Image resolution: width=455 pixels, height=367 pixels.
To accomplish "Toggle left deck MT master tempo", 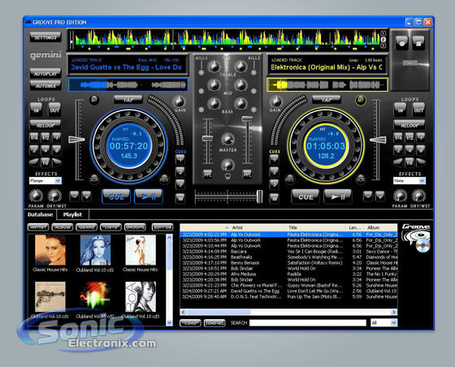I will click(94, 100).
